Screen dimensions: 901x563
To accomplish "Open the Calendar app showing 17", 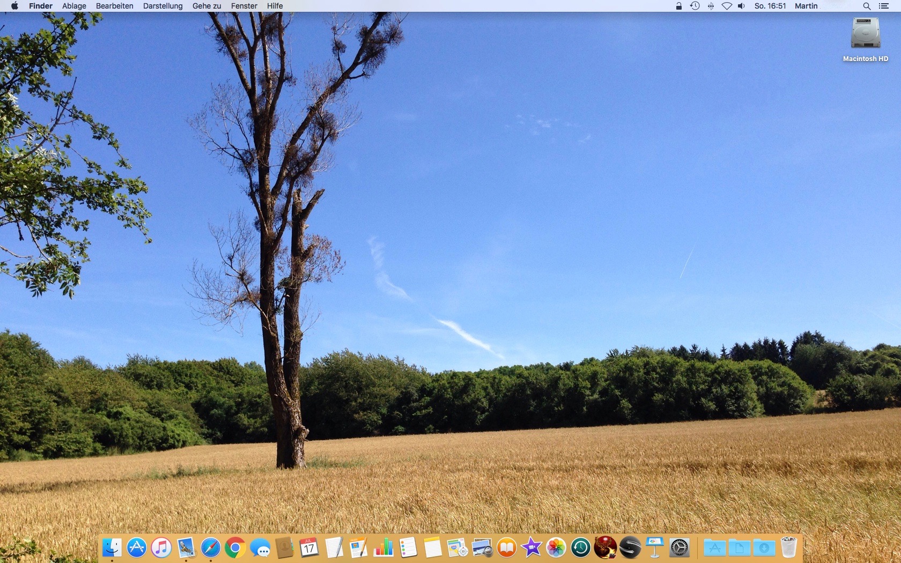I will (x=309, y=547).
